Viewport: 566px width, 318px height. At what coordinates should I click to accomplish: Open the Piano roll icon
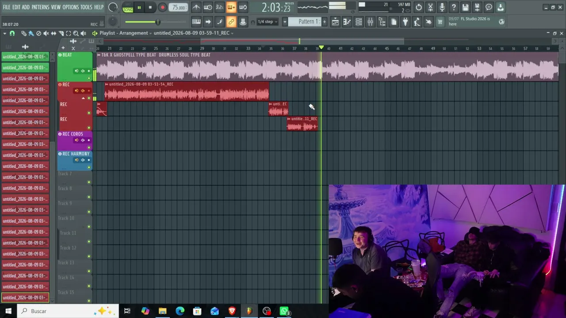click(x=347, y=22)
